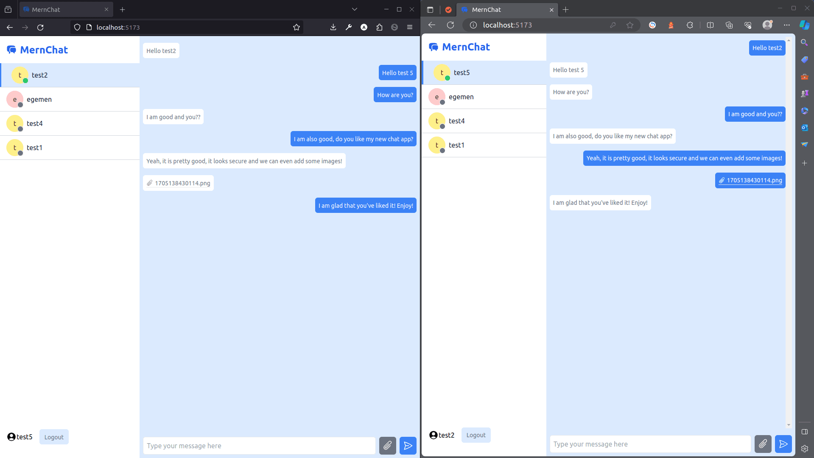Expand Firefox list all tabs chevron

click(355, 9)
